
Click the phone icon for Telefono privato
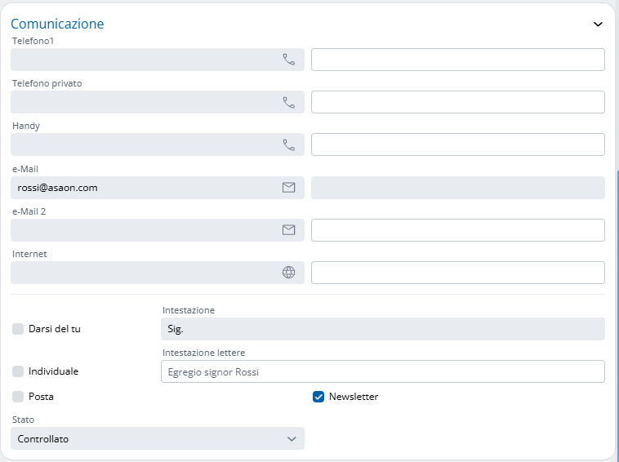coord(288,102)
